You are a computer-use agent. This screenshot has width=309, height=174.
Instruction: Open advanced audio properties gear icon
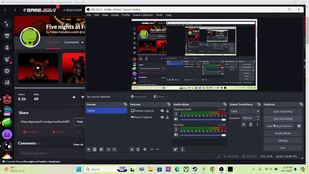[x=175, y=149]
